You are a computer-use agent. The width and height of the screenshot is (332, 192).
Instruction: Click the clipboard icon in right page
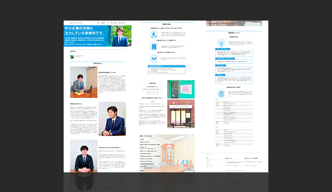click(221, 94)
